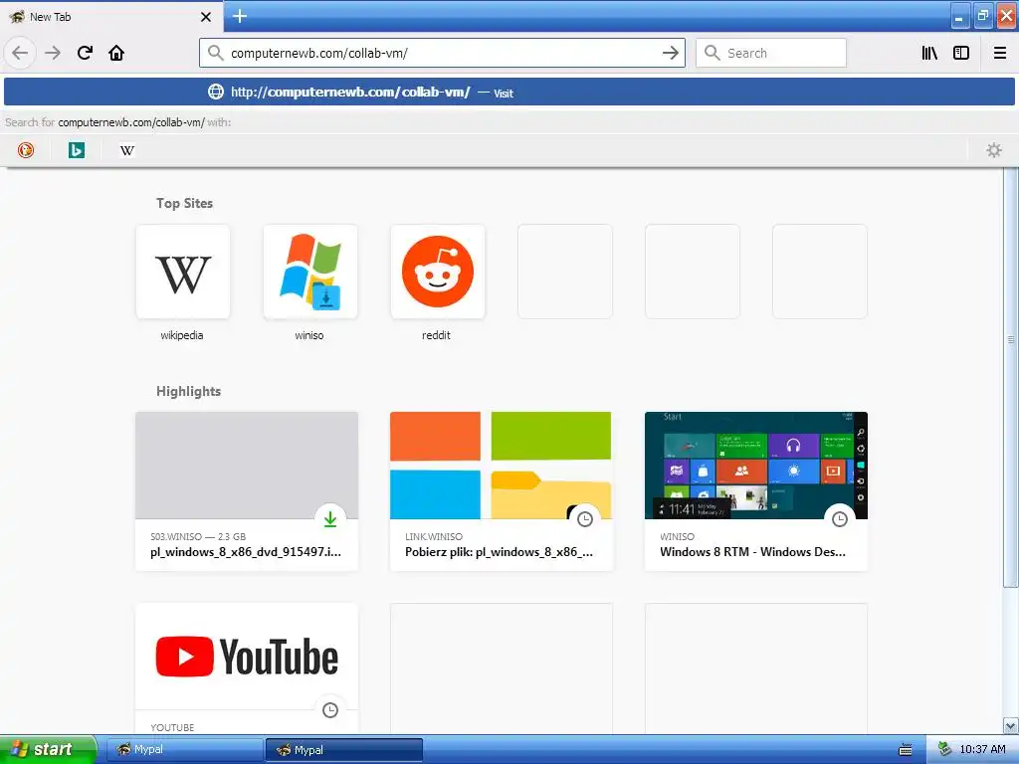Click history clock icon on LINK.WINISO card
This screenshot has width=1019, height=764.
point(585,519)
